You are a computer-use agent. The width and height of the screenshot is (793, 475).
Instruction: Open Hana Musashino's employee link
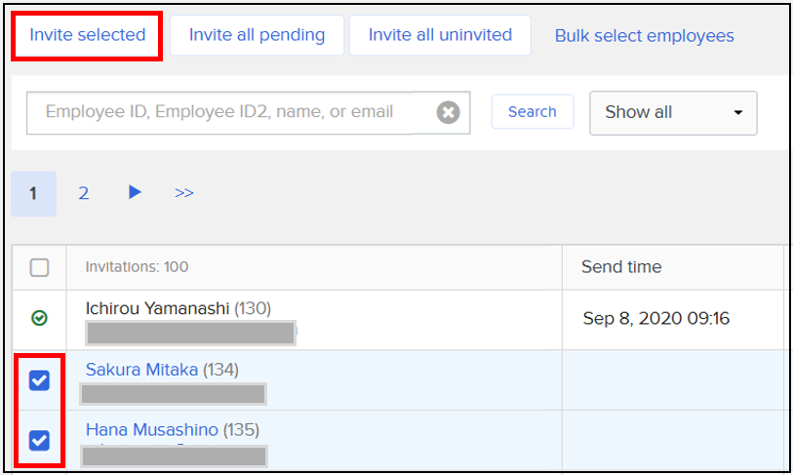click(x=151, y=429)
